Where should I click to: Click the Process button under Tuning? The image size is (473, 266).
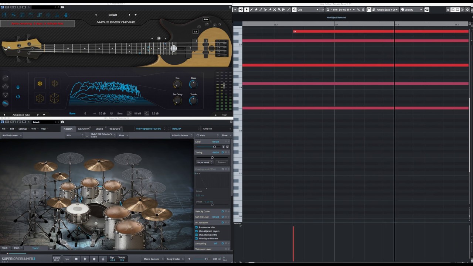(x=222, y=162)
